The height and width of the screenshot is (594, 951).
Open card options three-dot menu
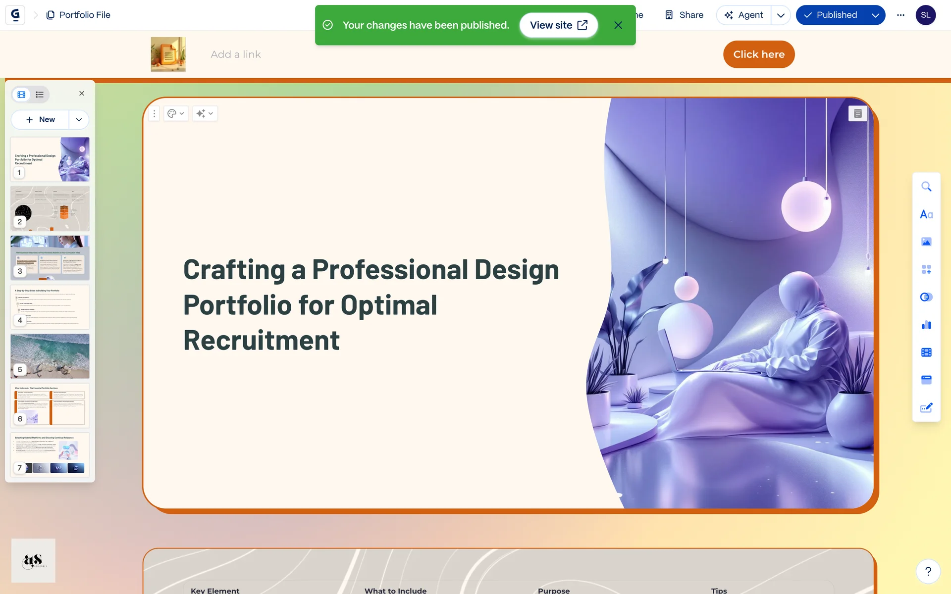click(x=154, y=113)
